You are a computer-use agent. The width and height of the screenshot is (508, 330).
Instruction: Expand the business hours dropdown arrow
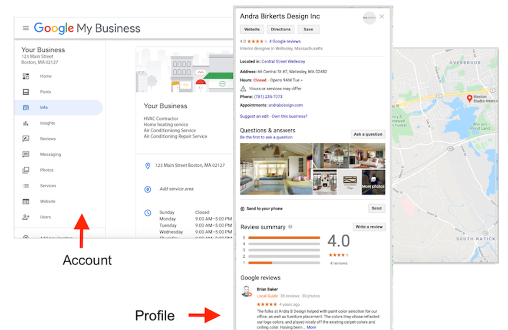click(x=302, y=80)
